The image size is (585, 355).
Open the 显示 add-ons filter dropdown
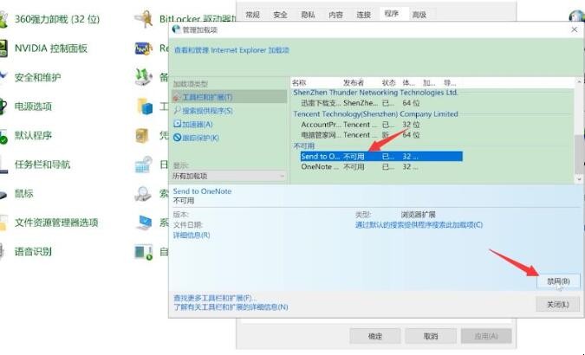pos(229,176)
